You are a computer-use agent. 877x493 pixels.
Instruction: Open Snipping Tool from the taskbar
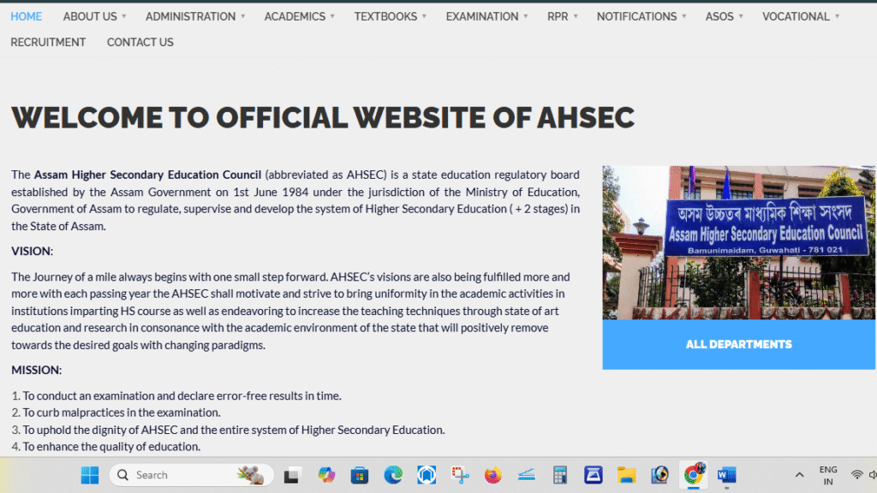tap(460, 475)
